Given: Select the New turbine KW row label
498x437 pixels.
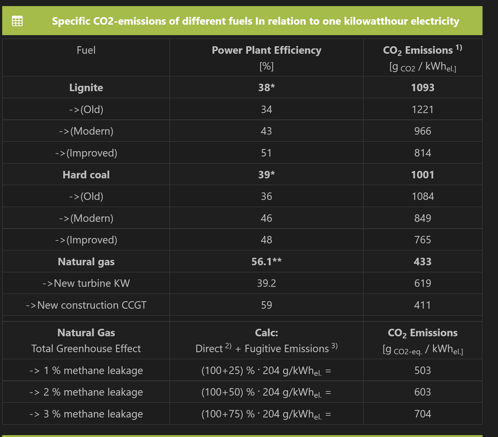Looking at the screenshot, I should [x=86, y=284].
